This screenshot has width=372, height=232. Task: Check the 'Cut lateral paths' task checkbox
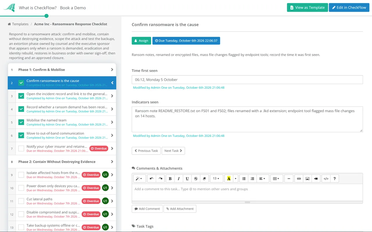21,201
